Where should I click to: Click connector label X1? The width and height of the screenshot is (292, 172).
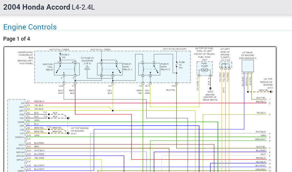tap(73, 86)
